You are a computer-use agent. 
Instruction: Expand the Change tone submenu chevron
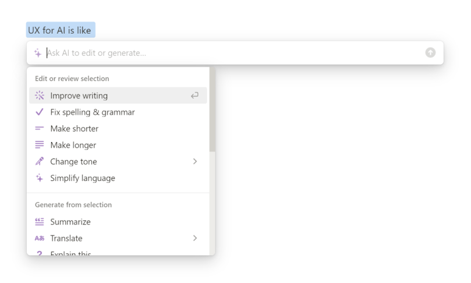point(195,161)
